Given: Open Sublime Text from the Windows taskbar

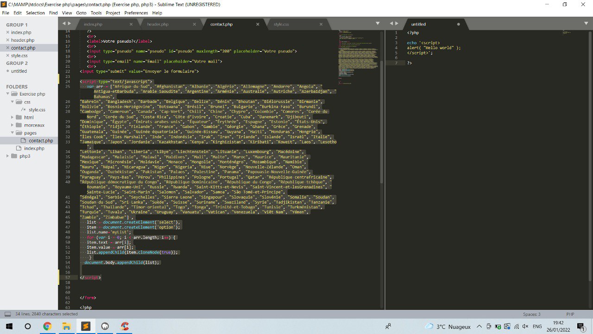Looking at the screenshot, I should pos(85,326).
